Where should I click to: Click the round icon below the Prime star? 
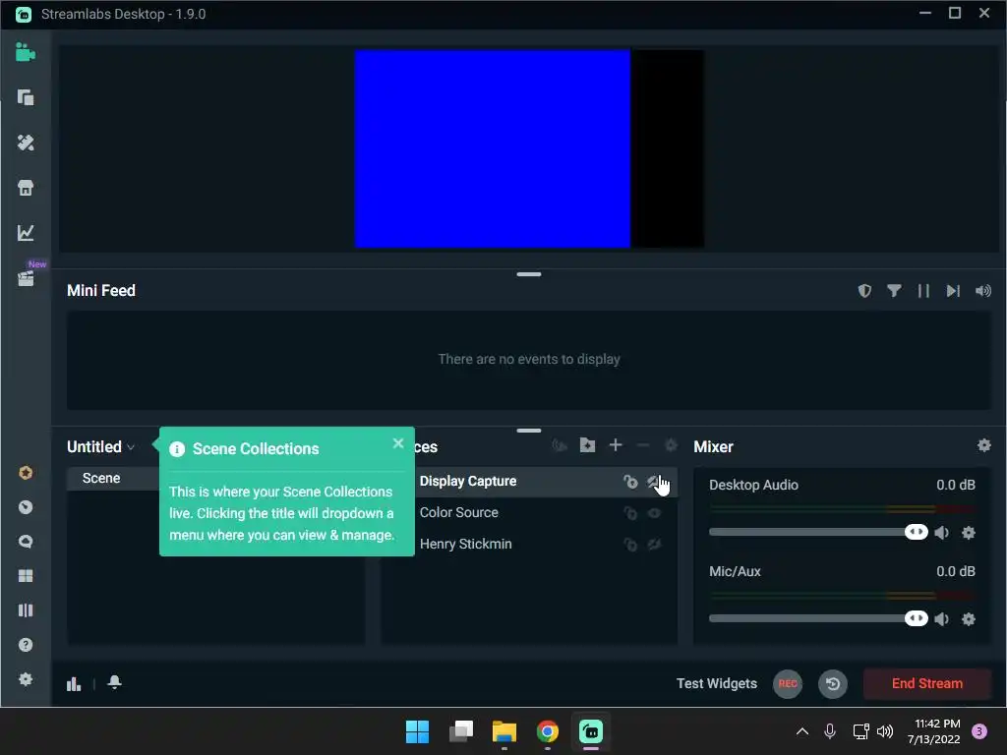tap(26, 507)
